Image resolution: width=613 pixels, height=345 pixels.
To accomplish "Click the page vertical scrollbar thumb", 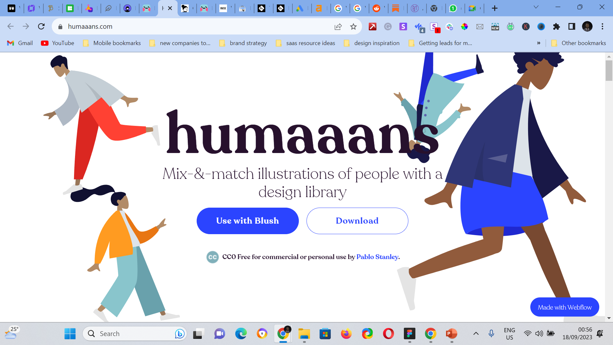I will [609, 70].
